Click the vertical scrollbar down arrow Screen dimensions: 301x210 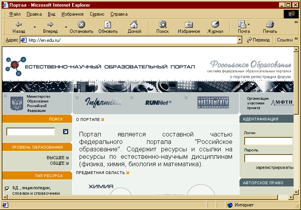(296, 192)
